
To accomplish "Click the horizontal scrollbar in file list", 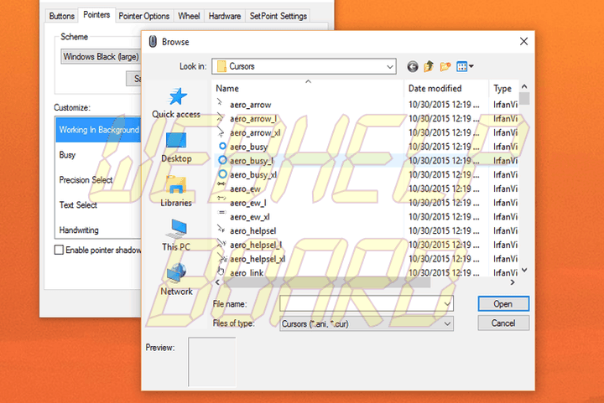I will tap(326, 282).
